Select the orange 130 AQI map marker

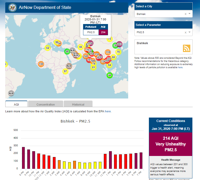41,64
